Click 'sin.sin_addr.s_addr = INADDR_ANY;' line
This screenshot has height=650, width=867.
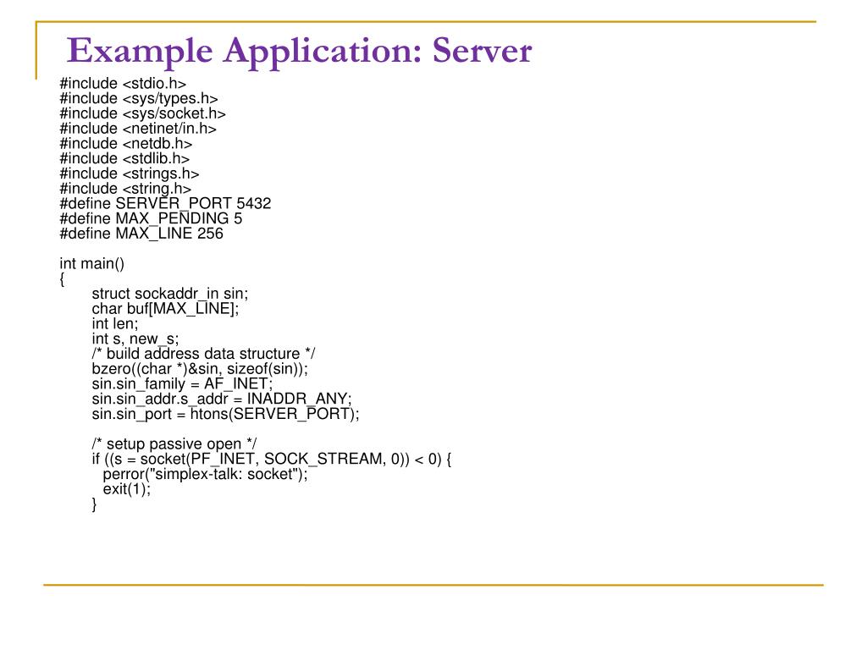[x=222, y=399]
